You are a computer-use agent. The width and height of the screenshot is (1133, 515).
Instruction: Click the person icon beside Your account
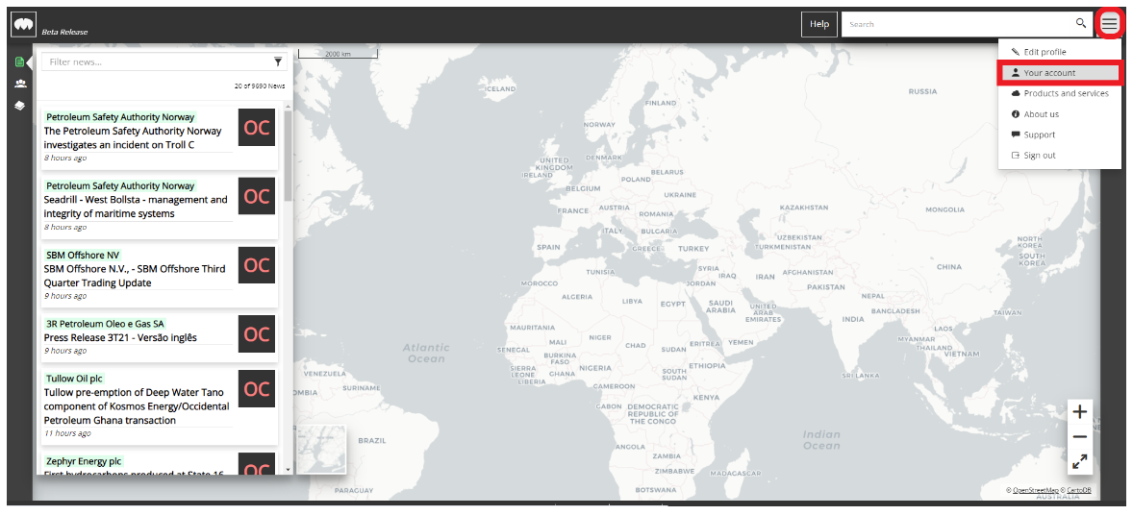[1016, 73]
